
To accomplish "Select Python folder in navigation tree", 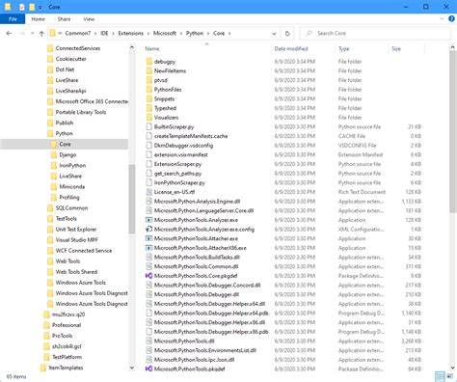I will [x=64, y=133].
